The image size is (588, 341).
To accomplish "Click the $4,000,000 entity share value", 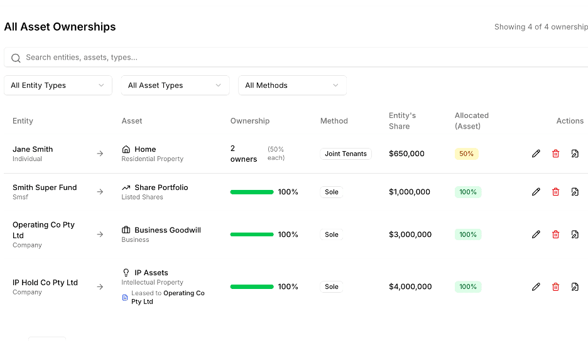I will pyautogui.click(x=410, y=286).
